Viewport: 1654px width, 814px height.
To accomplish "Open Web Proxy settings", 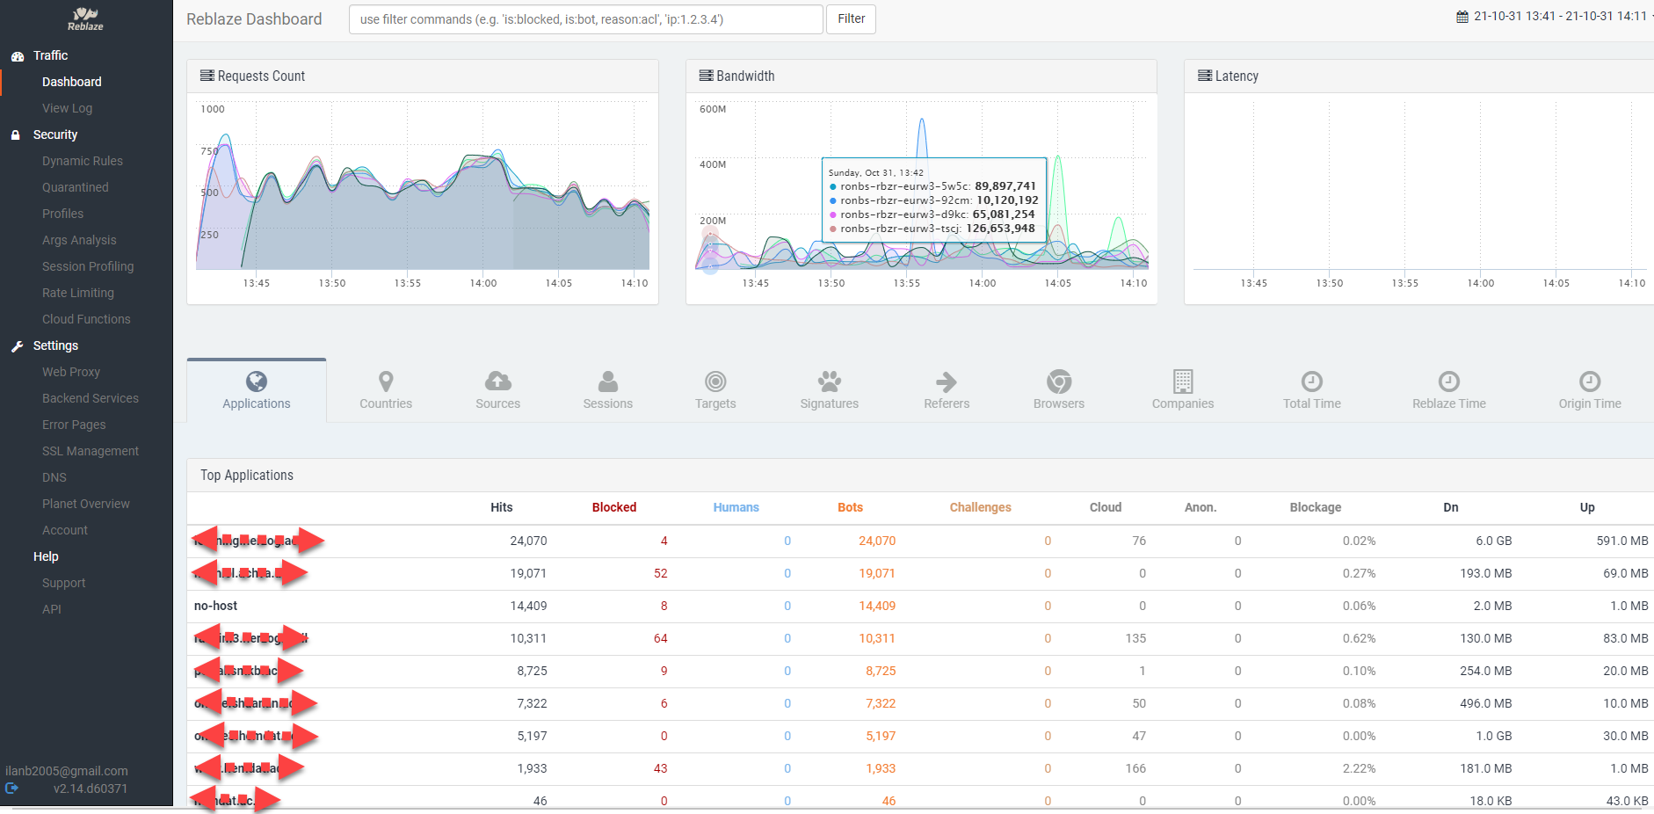I will point(71,372).
